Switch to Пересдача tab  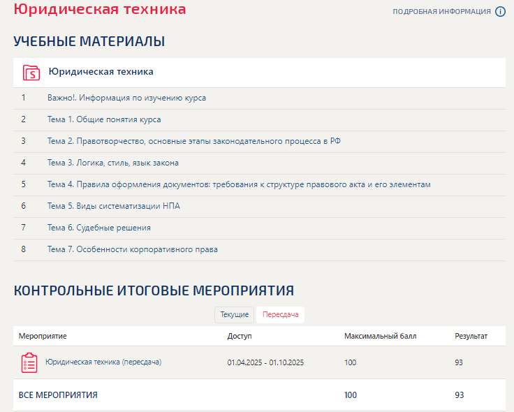click(280, 315)
